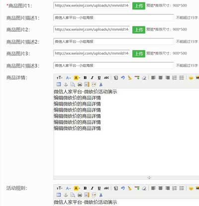Image resolution: width=199 pixels, height=206 pixels.
Task: Toggle bold in 商品详情 editor toolbar
Action: tap(85, 77)
